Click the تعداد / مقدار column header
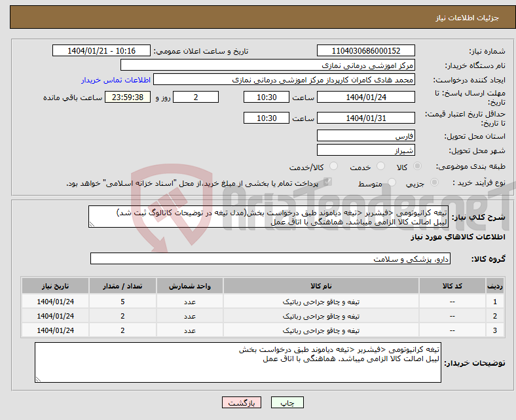 [122, 286]
